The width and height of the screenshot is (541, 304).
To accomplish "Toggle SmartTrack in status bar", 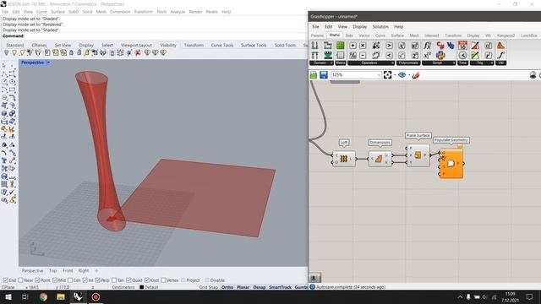I will point(280,287).
